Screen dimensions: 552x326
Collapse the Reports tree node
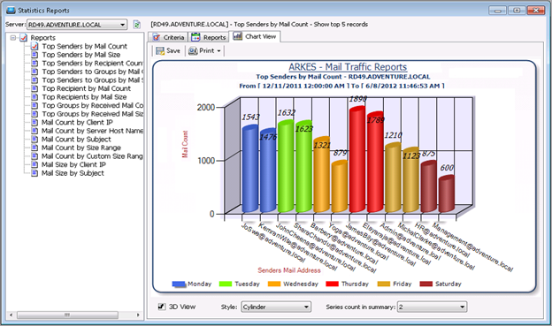[x=13, y=38]
